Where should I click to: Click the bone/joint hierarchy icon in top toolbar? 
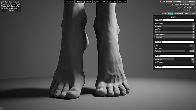pyautogui.click(x=104, y=2)
